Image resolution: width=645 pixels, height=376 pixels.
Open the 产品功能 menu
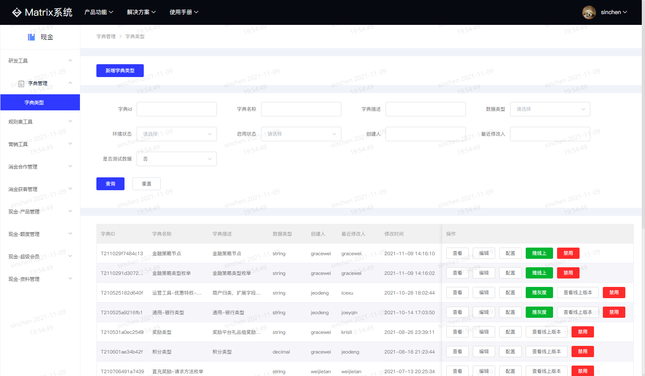tap(99, 12)
